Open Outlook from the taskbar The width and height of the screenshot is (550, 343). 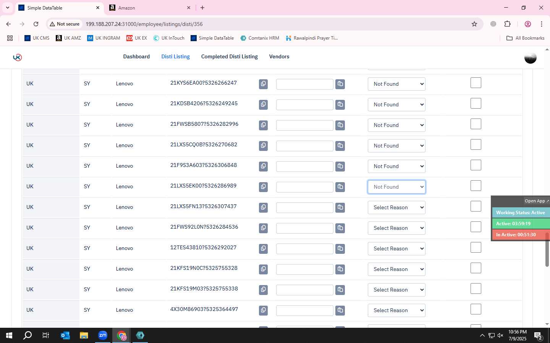tap(65, 335)
